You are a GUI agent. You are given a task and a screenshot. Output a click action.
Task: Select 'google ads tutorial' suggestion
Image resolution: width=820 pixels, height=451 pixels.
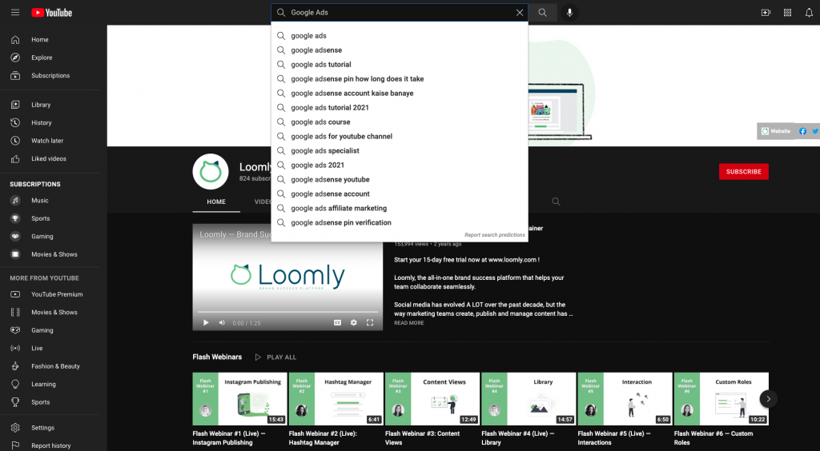click(x=321, y=65)
